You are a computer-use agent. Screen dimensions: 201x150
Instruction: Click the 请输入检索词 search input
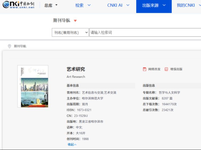point(145,32)
